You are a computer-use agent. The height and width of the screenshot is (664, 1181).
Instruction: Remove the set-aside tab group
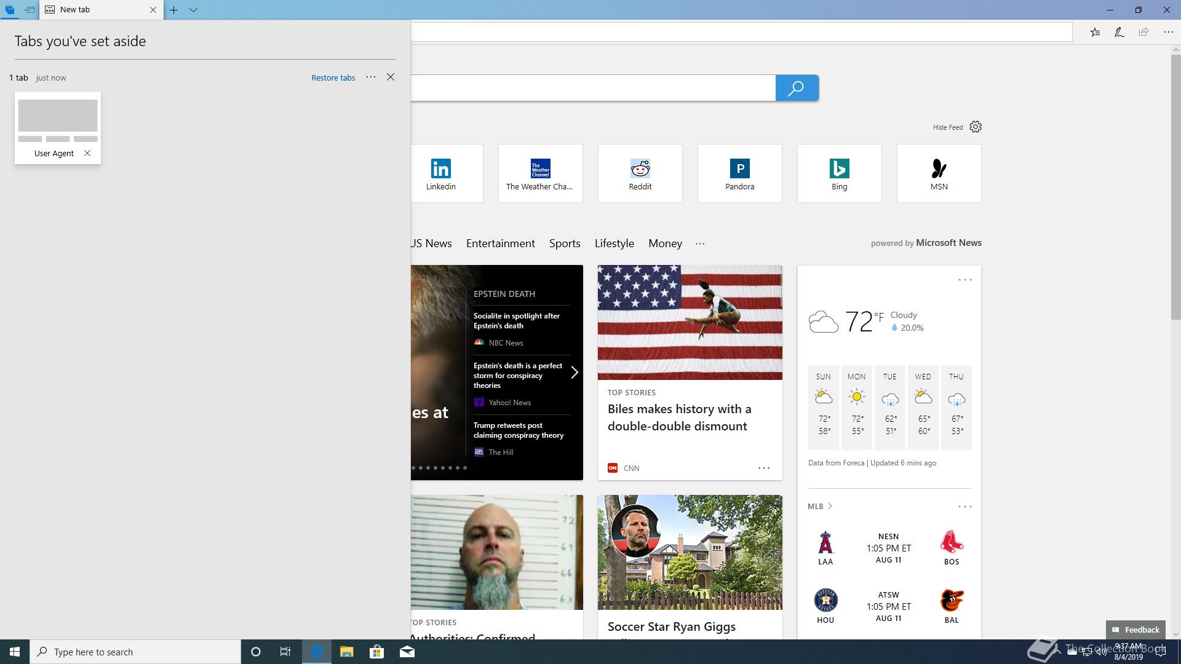391,77
